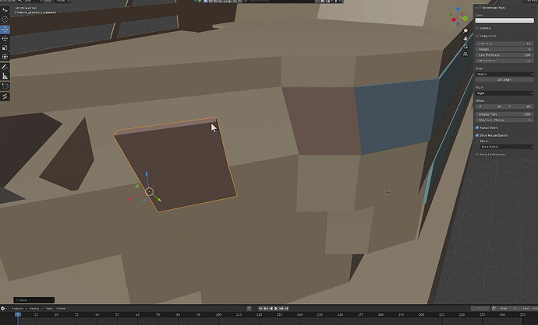The height and width of the screenshot is (325, 538).
Task: Activate the Rotate tool
Action: tap(5, 39)
